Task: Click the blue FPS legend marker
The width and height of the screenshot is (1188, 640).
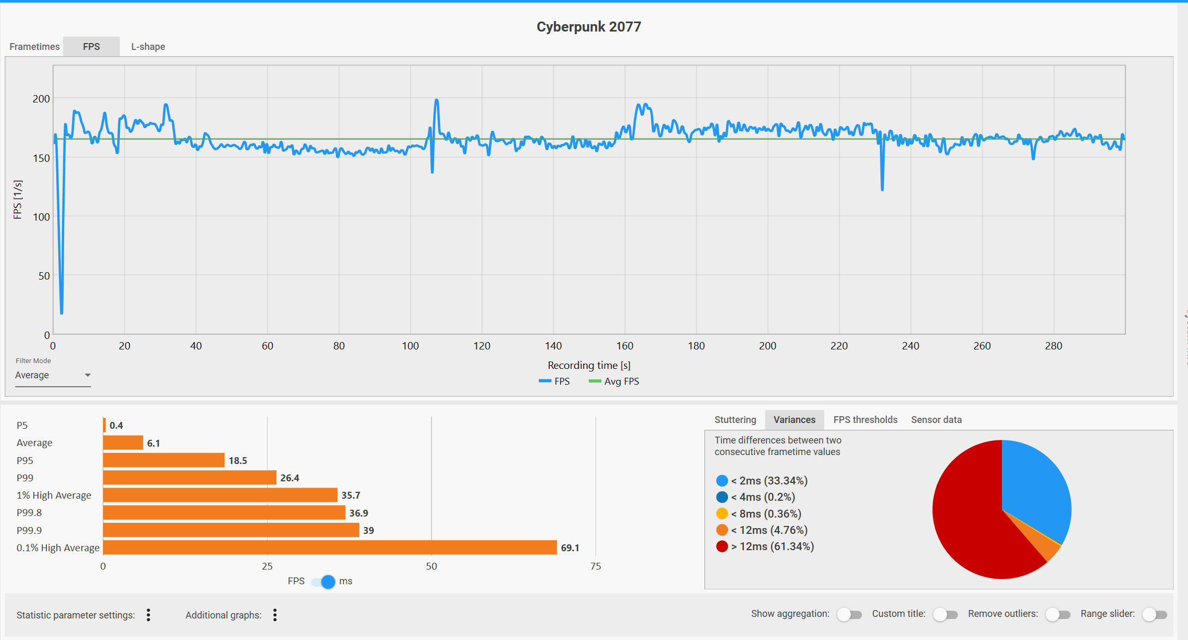Action: (x=545, y=381)
